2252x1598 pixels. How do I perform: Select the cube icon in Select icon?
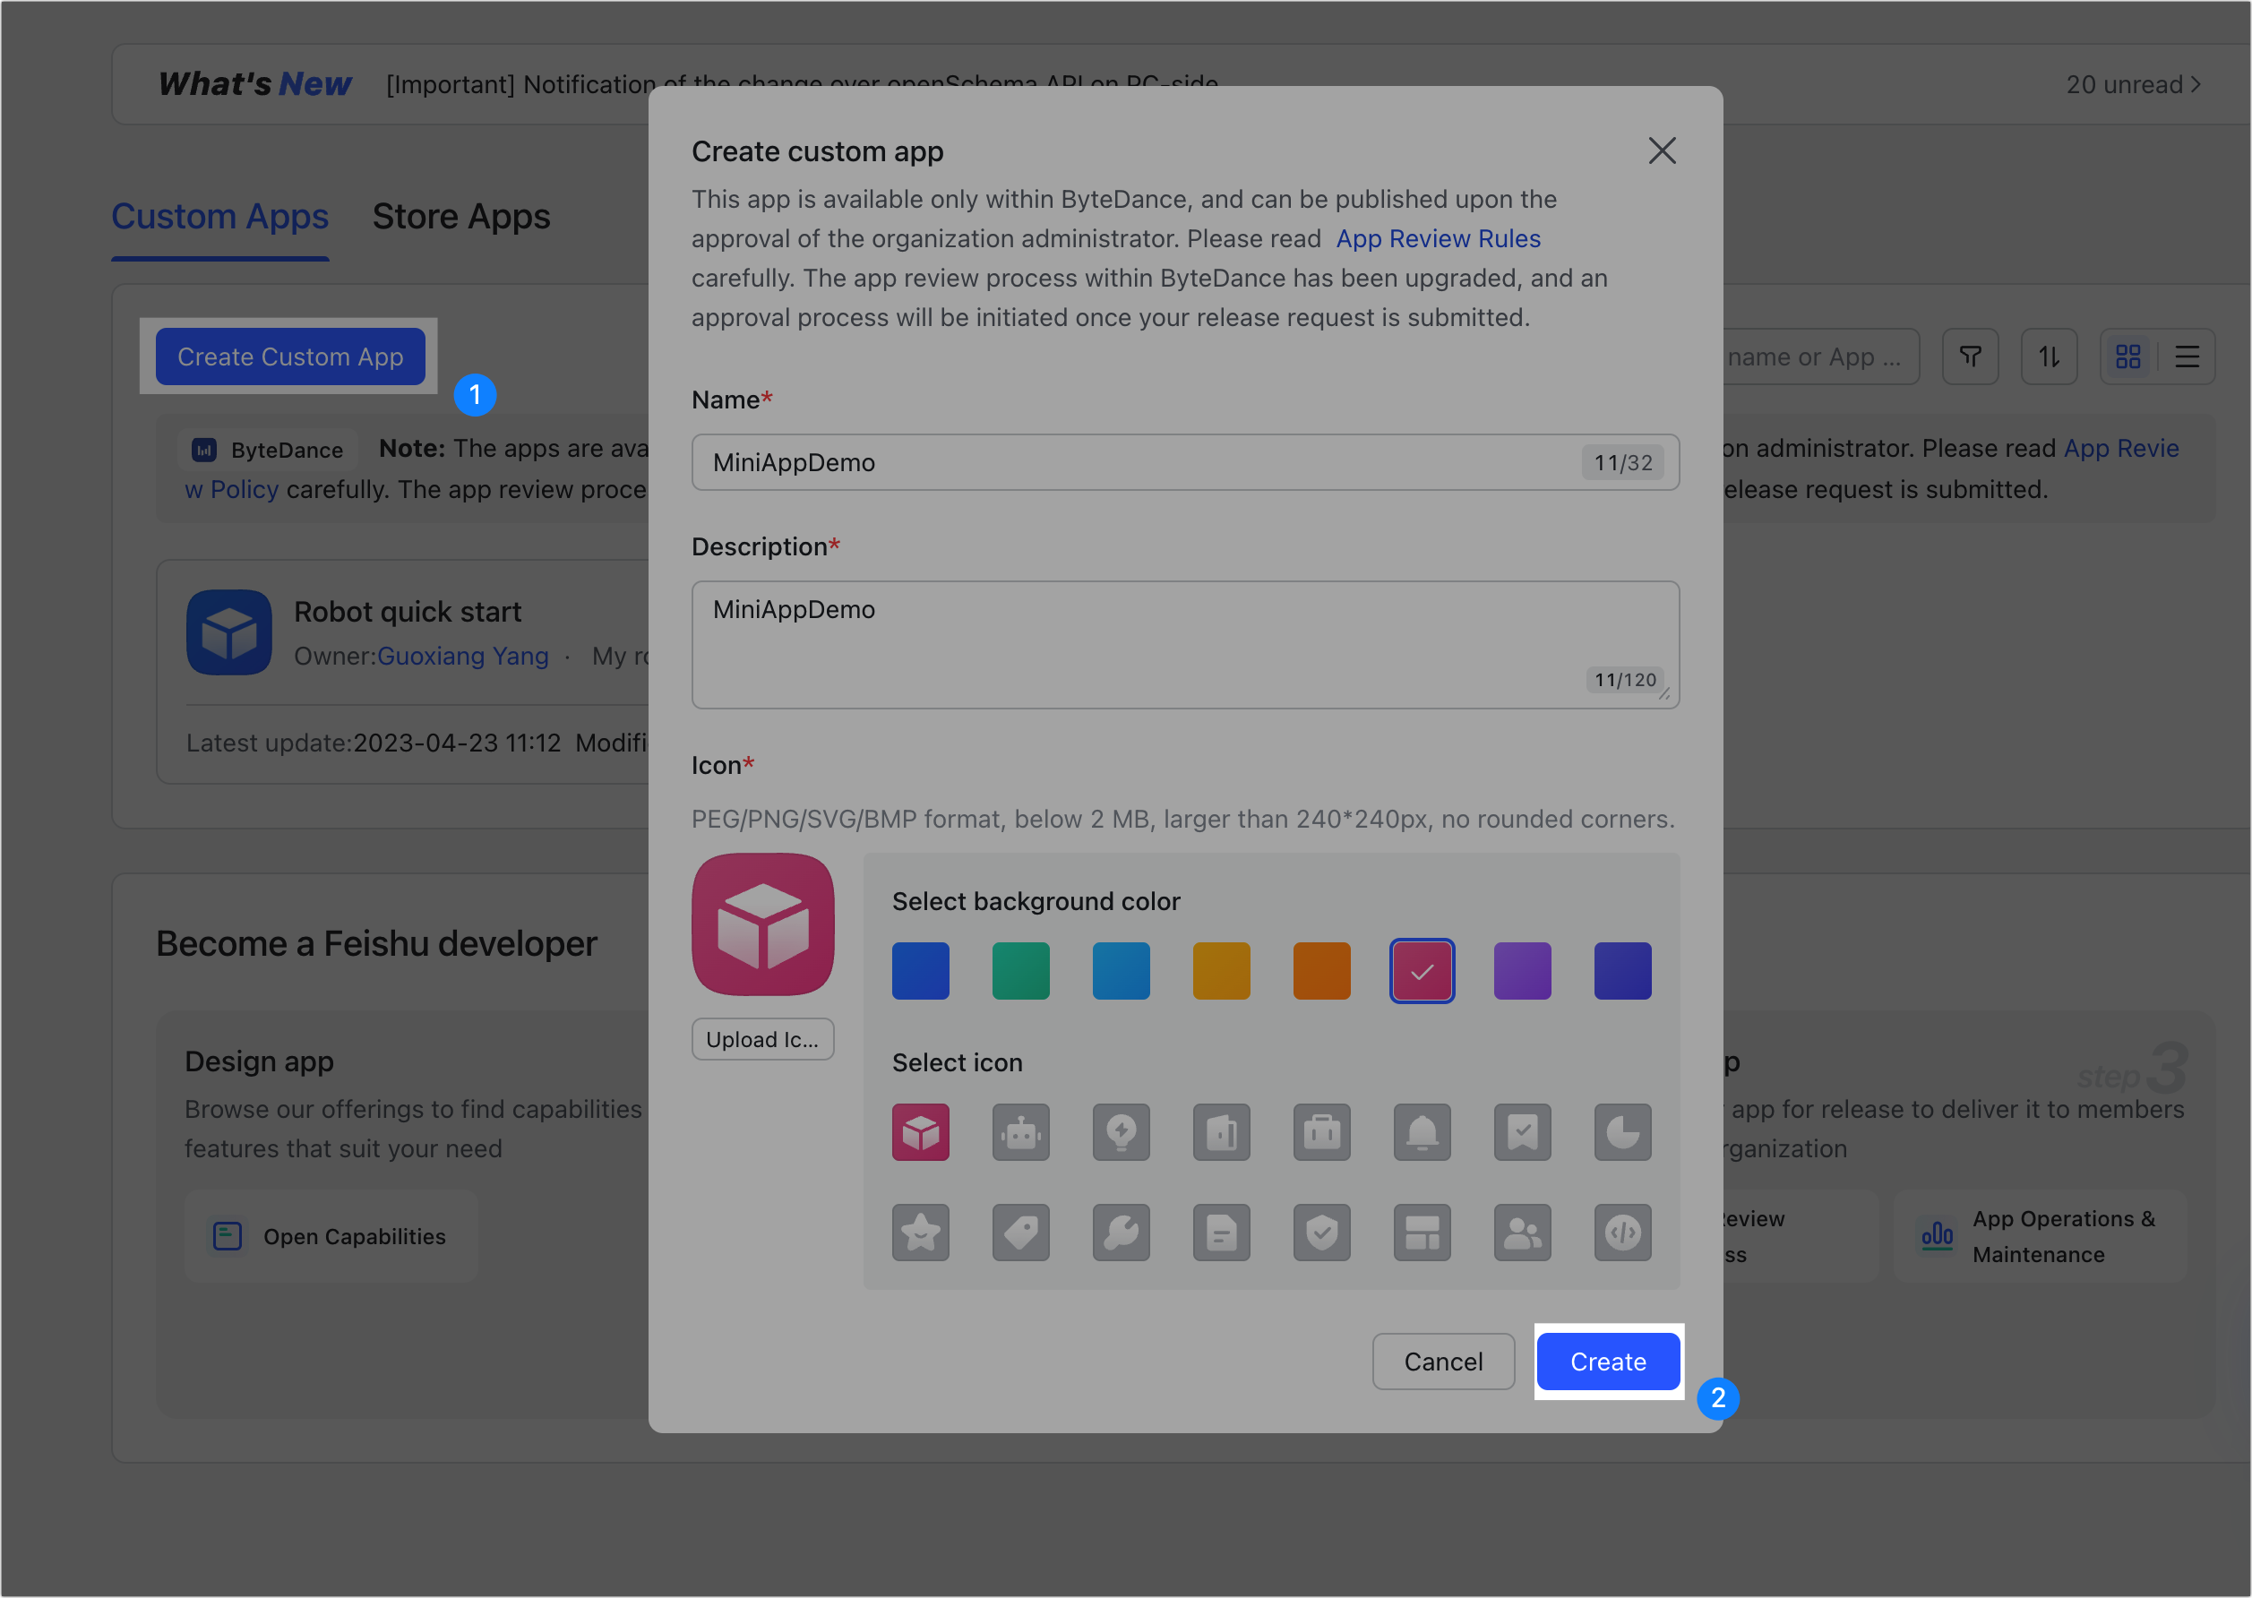tap(920, 1131)
